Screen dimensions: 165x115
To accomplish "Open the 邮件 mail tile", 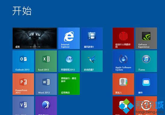I will (x=146, y=84).
